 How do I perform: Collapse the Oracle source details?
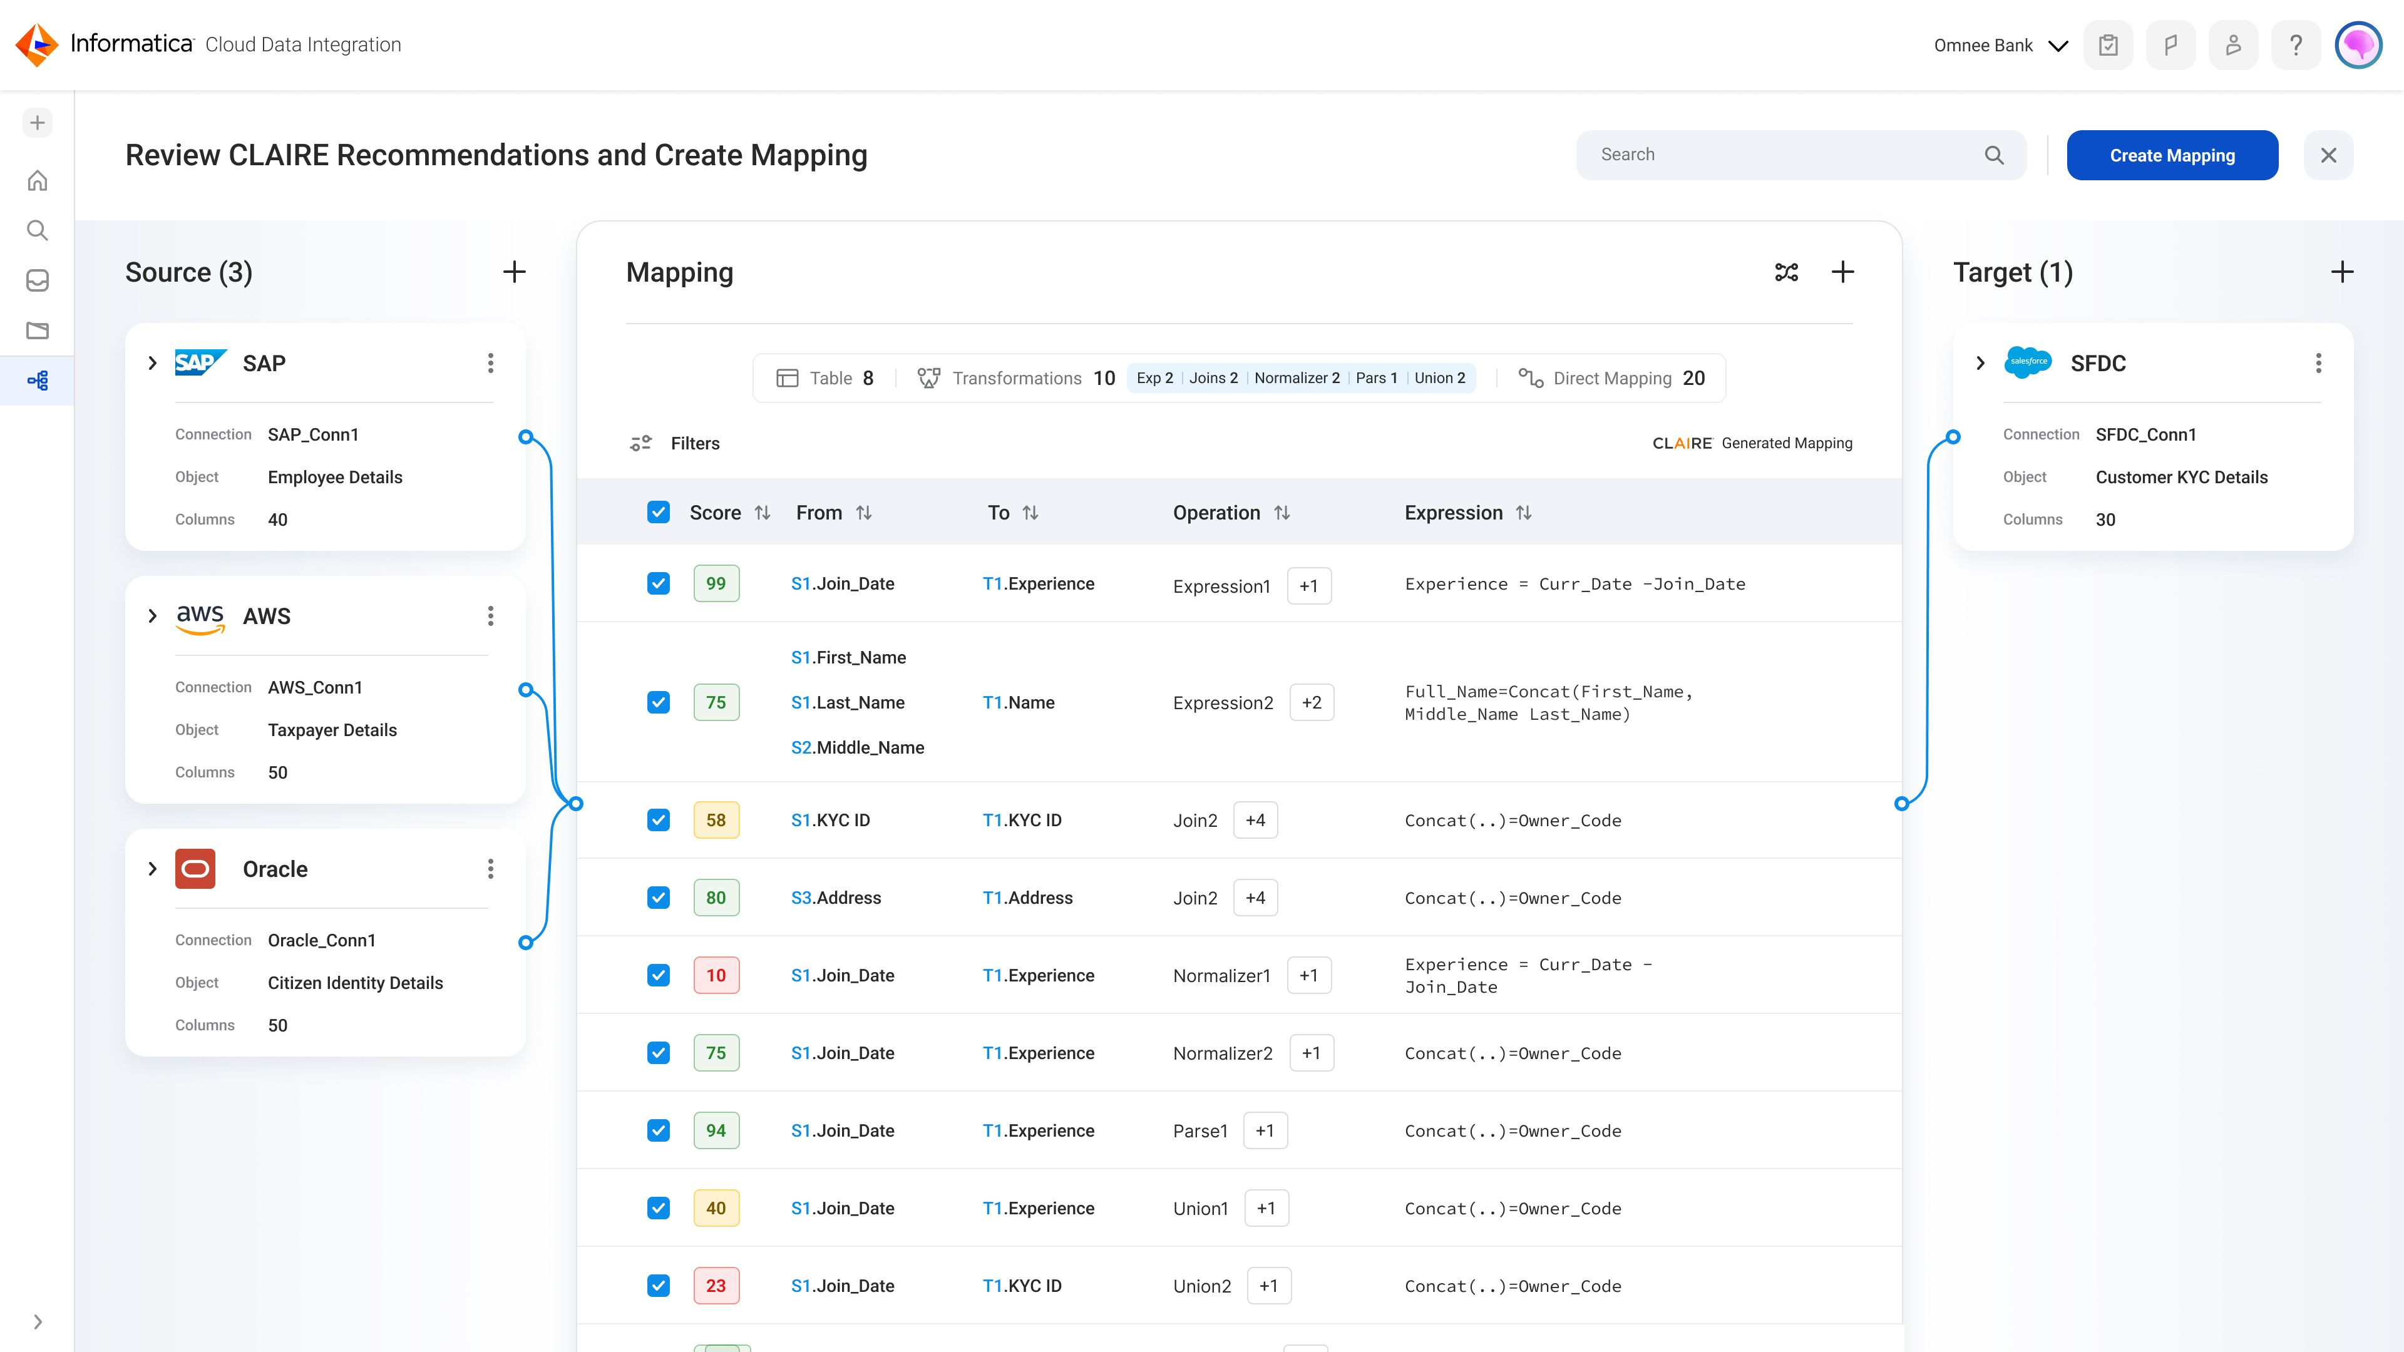pyautogui.click(x=152, y=869)
